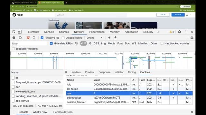
Task: Tick the checkbox for perf request
Action: [x=13, y=87]
